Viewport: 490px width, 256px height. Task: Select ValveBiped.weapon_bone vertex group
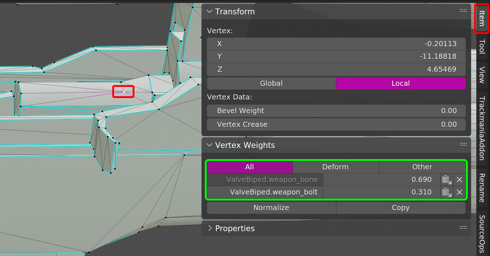coord(265,179)
